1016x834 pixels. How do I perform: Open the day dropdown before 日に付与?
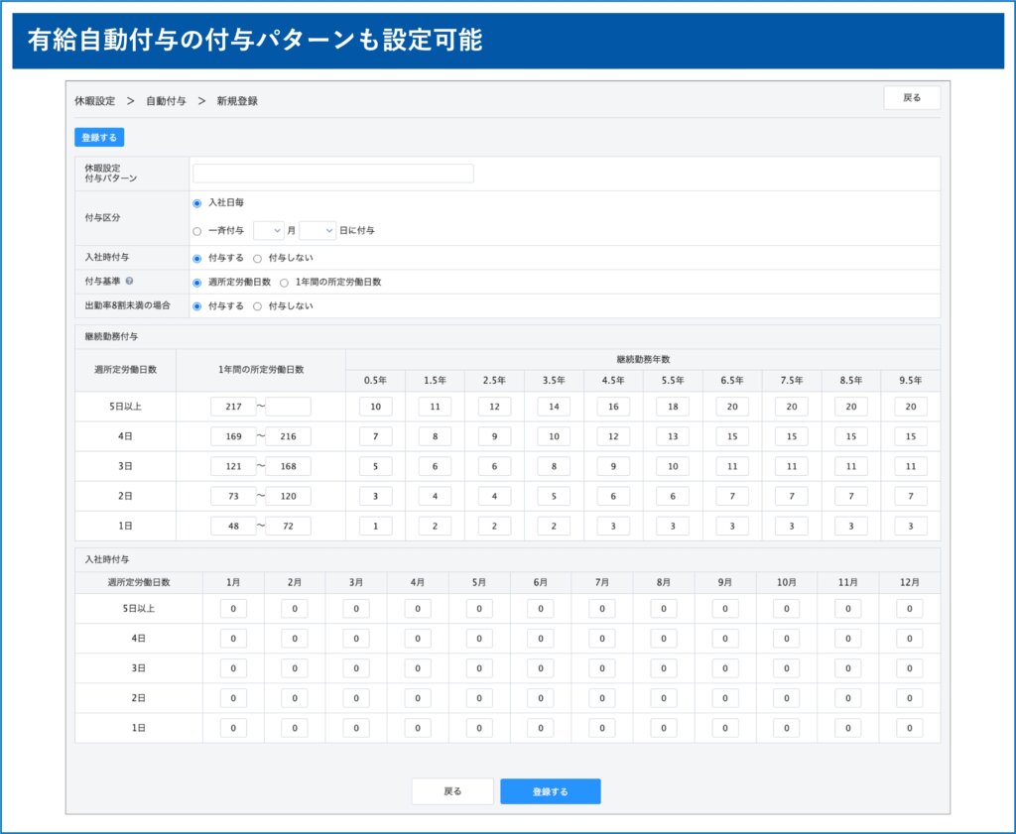(x=317, y=230)
